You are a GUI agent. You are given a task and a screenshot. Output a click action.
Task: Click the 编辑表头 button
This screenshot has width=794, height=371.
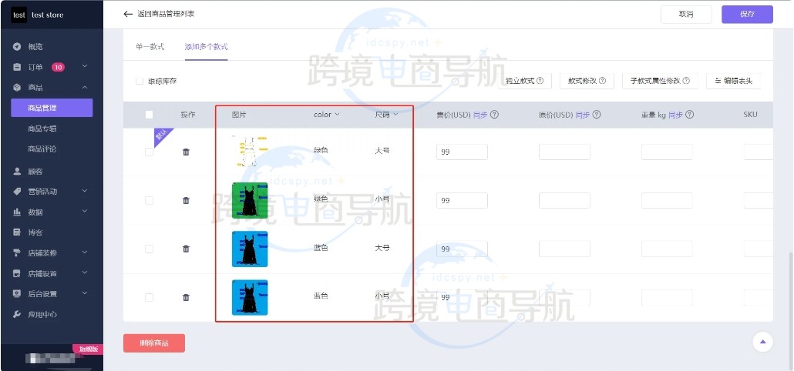click(x=733, y=81)
